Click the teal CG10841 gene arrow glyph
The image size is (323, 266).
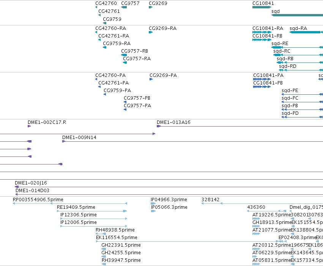coord(262,7)
